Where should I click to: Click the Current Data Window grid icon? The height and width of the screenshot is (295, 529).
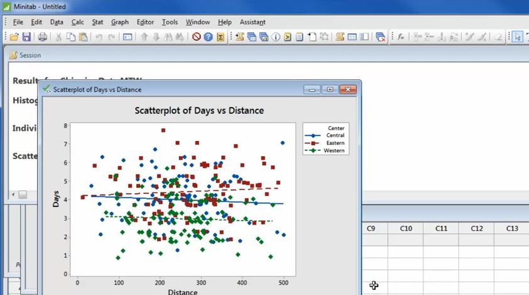352,36
